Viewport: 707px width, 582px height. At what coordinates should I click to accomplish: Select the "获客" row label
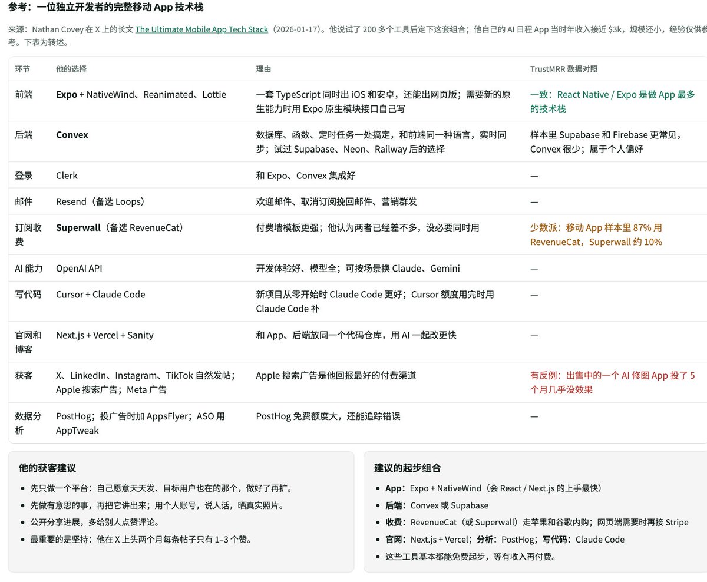tap(24, 375)
